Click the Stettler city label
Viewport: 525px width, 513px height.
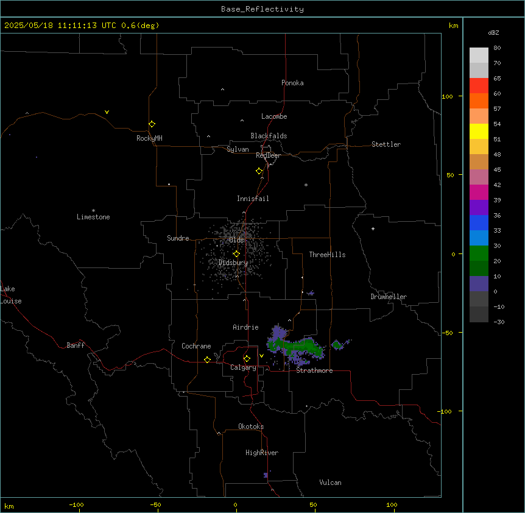click(386, 144)
